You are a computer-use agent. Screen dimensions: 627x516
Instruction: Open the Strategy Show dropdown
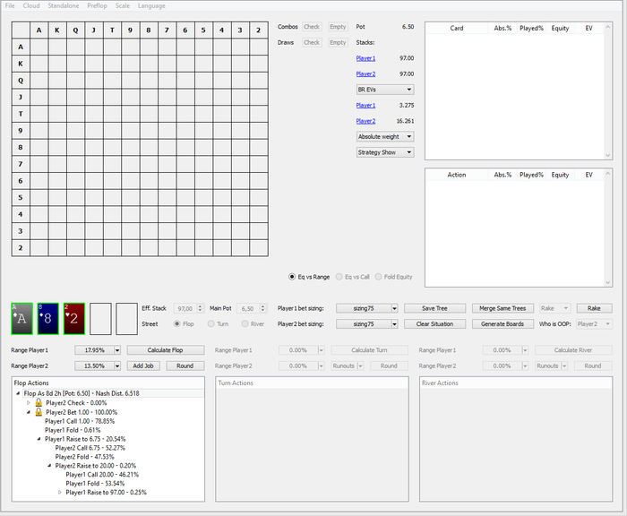click(x=385, y=152)
